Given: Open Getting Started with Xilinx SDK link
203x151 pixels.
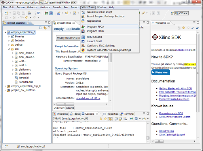Looking at the screenshot, I should click(x=175, y=88).
